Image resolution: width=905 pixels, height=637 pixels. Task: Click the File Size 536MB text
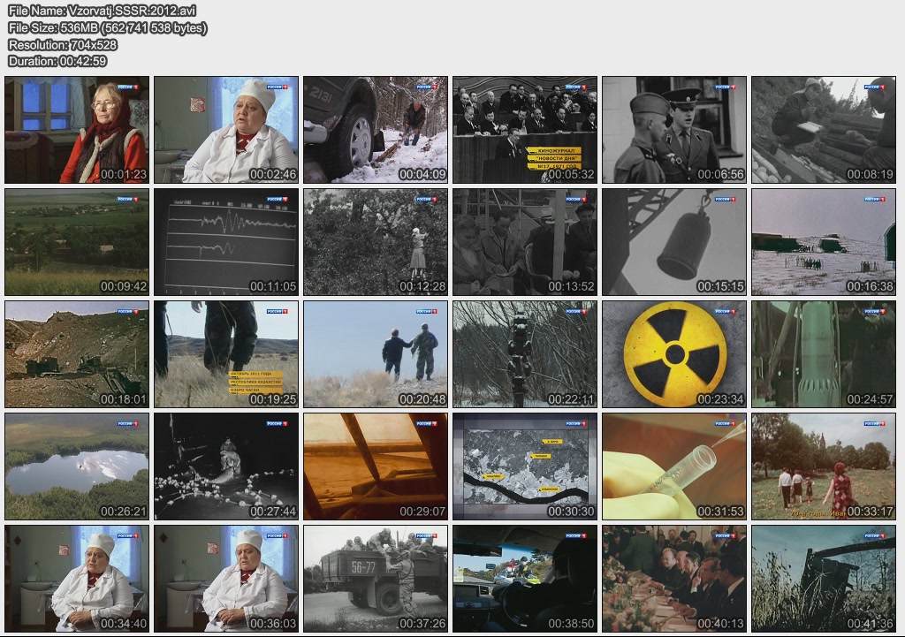[x=108, y=27]
